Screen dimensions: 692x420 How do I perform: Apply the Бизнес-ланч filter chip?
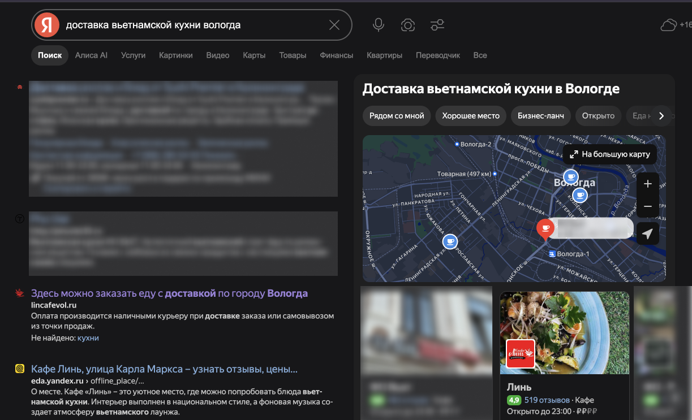pos(540,116)
